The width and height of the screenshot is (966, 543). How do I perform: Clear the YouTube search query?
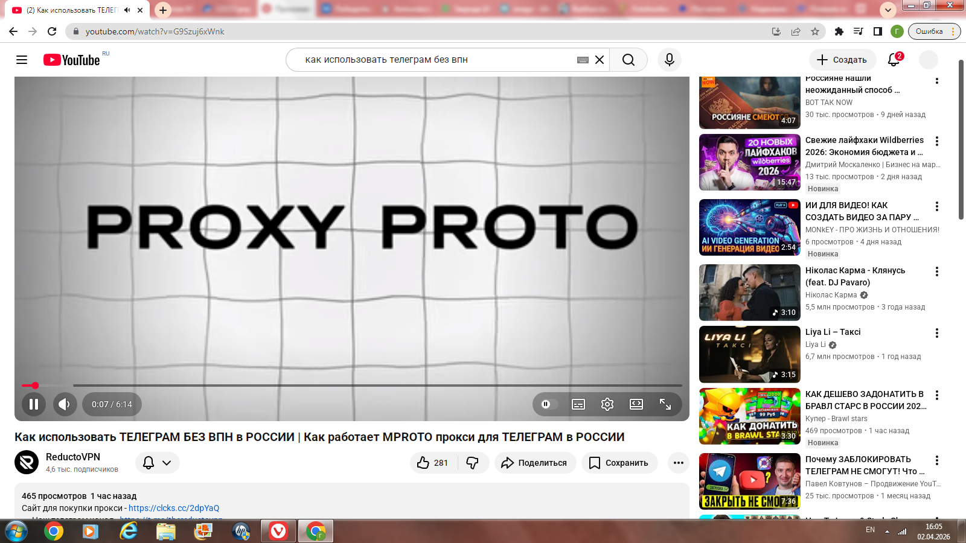pyautogui.click(x=600, y=60)
